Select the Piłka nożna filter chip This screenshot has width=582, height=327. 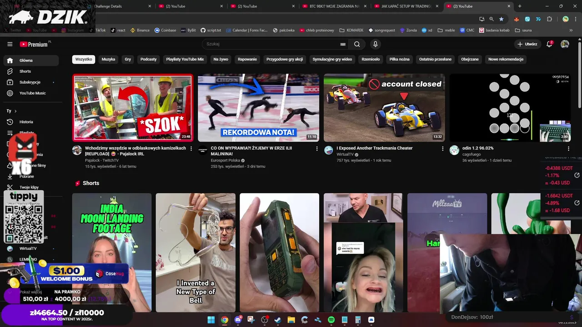pyautogui.click(x=399, y=59)
